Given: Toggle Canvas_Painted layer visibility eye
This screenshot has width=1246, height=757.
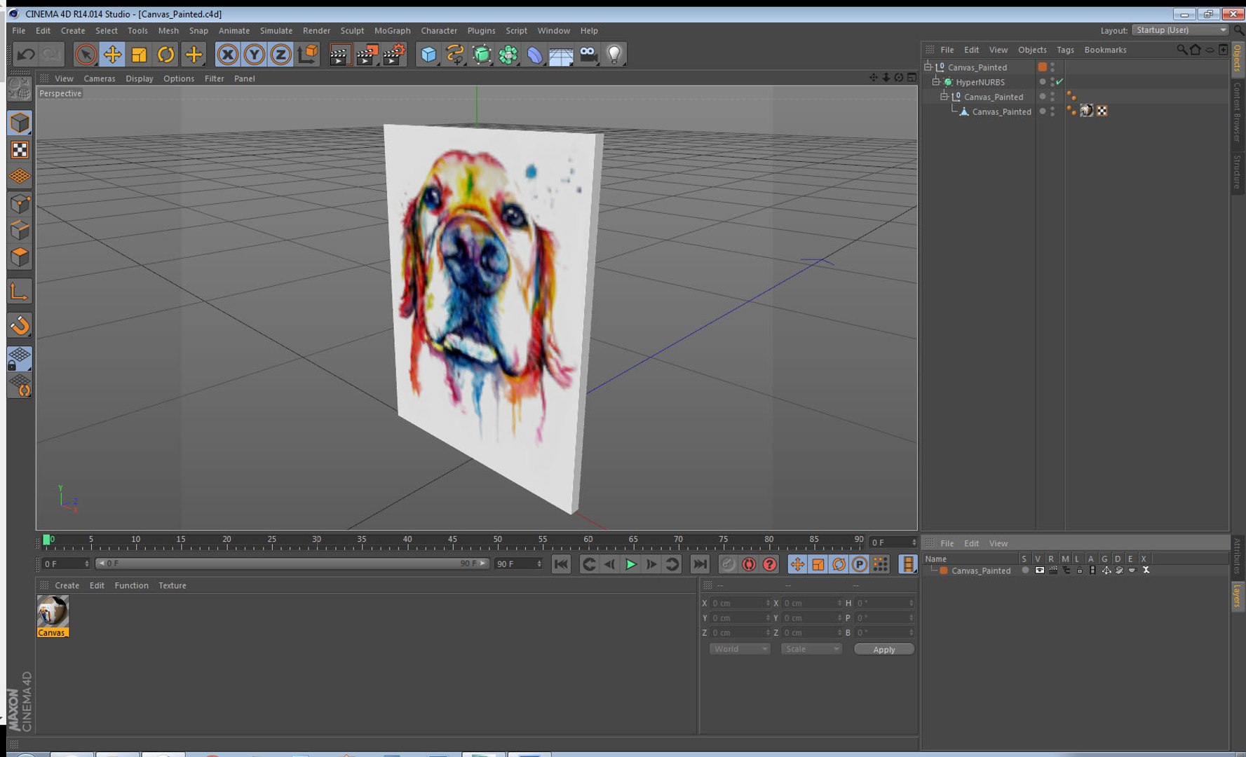Looking at the screenshot, I should [1040, 571].
